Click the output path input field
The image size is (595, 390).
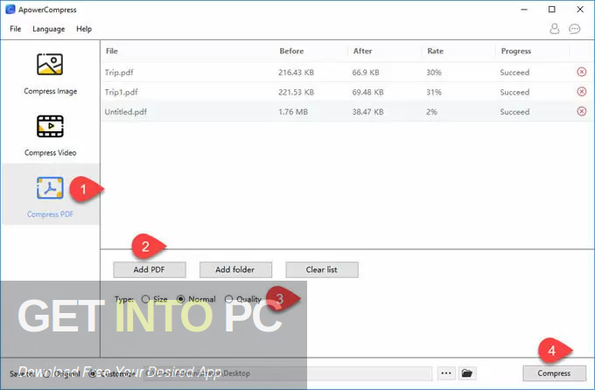(288, 373)
